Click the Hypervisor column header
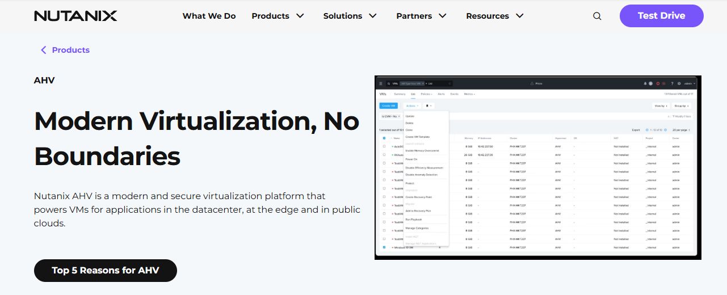Image resolution: width=727 pixels, height=295 pixels. pos(560,138)
